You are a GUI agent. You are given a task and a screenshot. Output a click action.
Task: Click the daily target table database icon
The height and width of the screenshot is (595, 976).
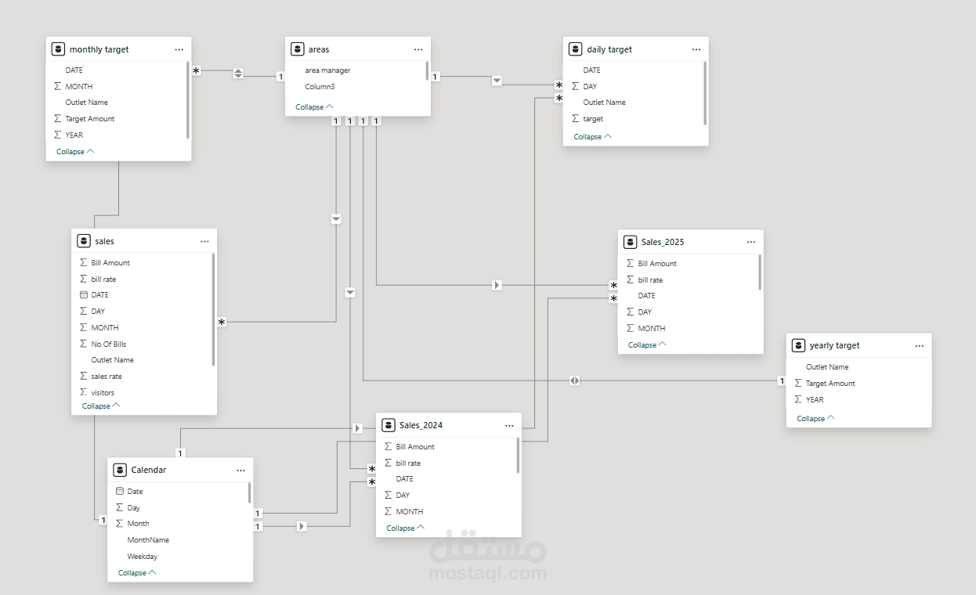[x=575, y=49]
